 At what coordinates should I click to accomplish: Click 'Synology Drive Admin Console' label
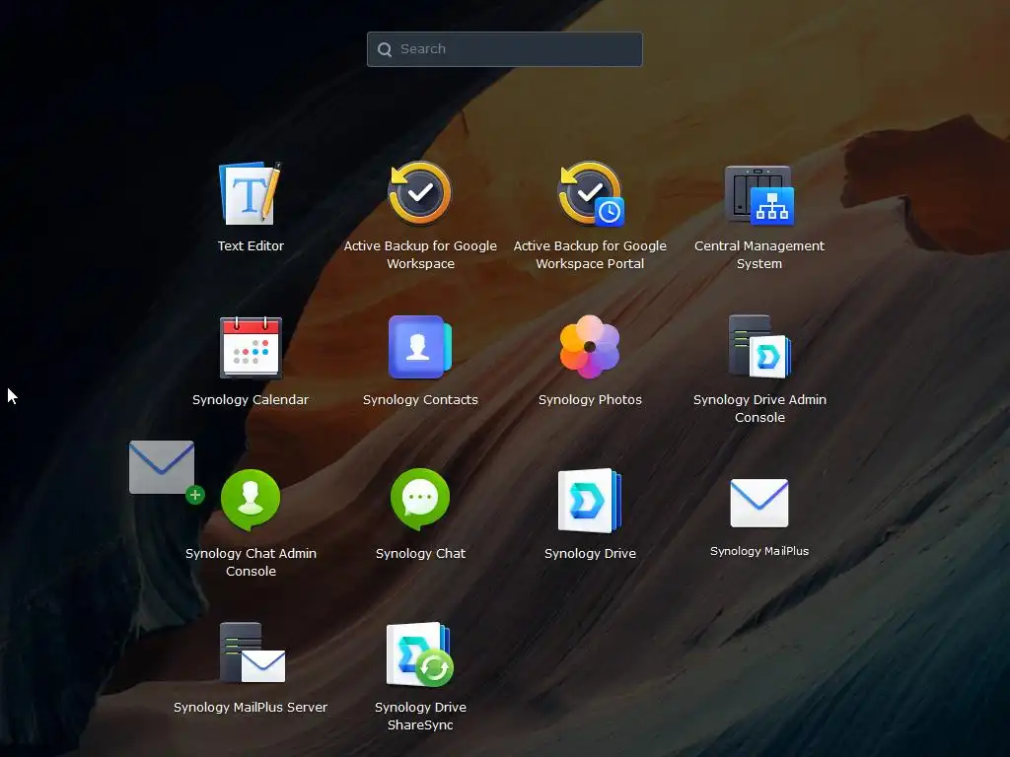click(760, 409)
